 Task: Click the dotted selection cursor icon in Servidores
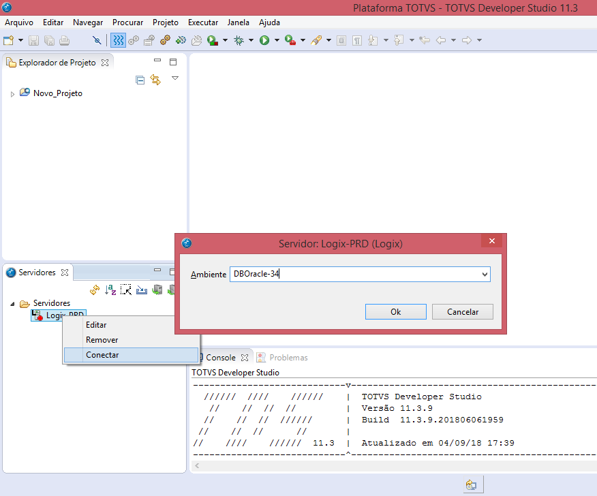125,290
